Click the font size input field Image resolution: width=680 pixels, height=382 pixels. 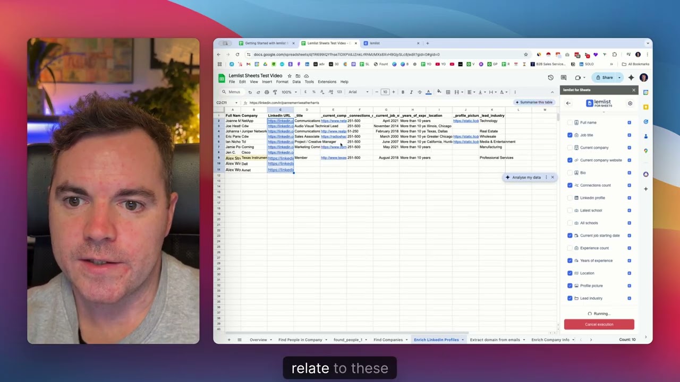coord(385,92)
